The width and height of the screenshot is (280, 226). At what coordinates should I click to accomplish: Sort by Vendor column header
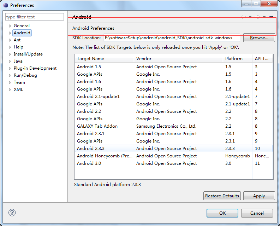pos(178,58)
